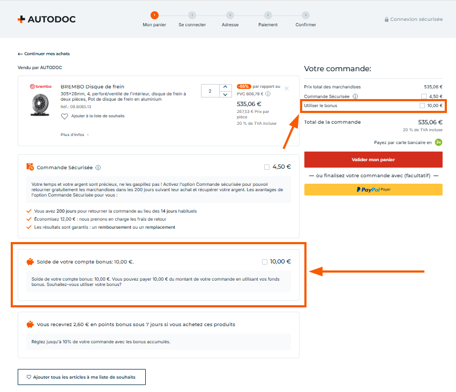This screenshot has height=392, width=456.
Task: Click the bonus account piggy bank icon
Action: tap(30, 262)
